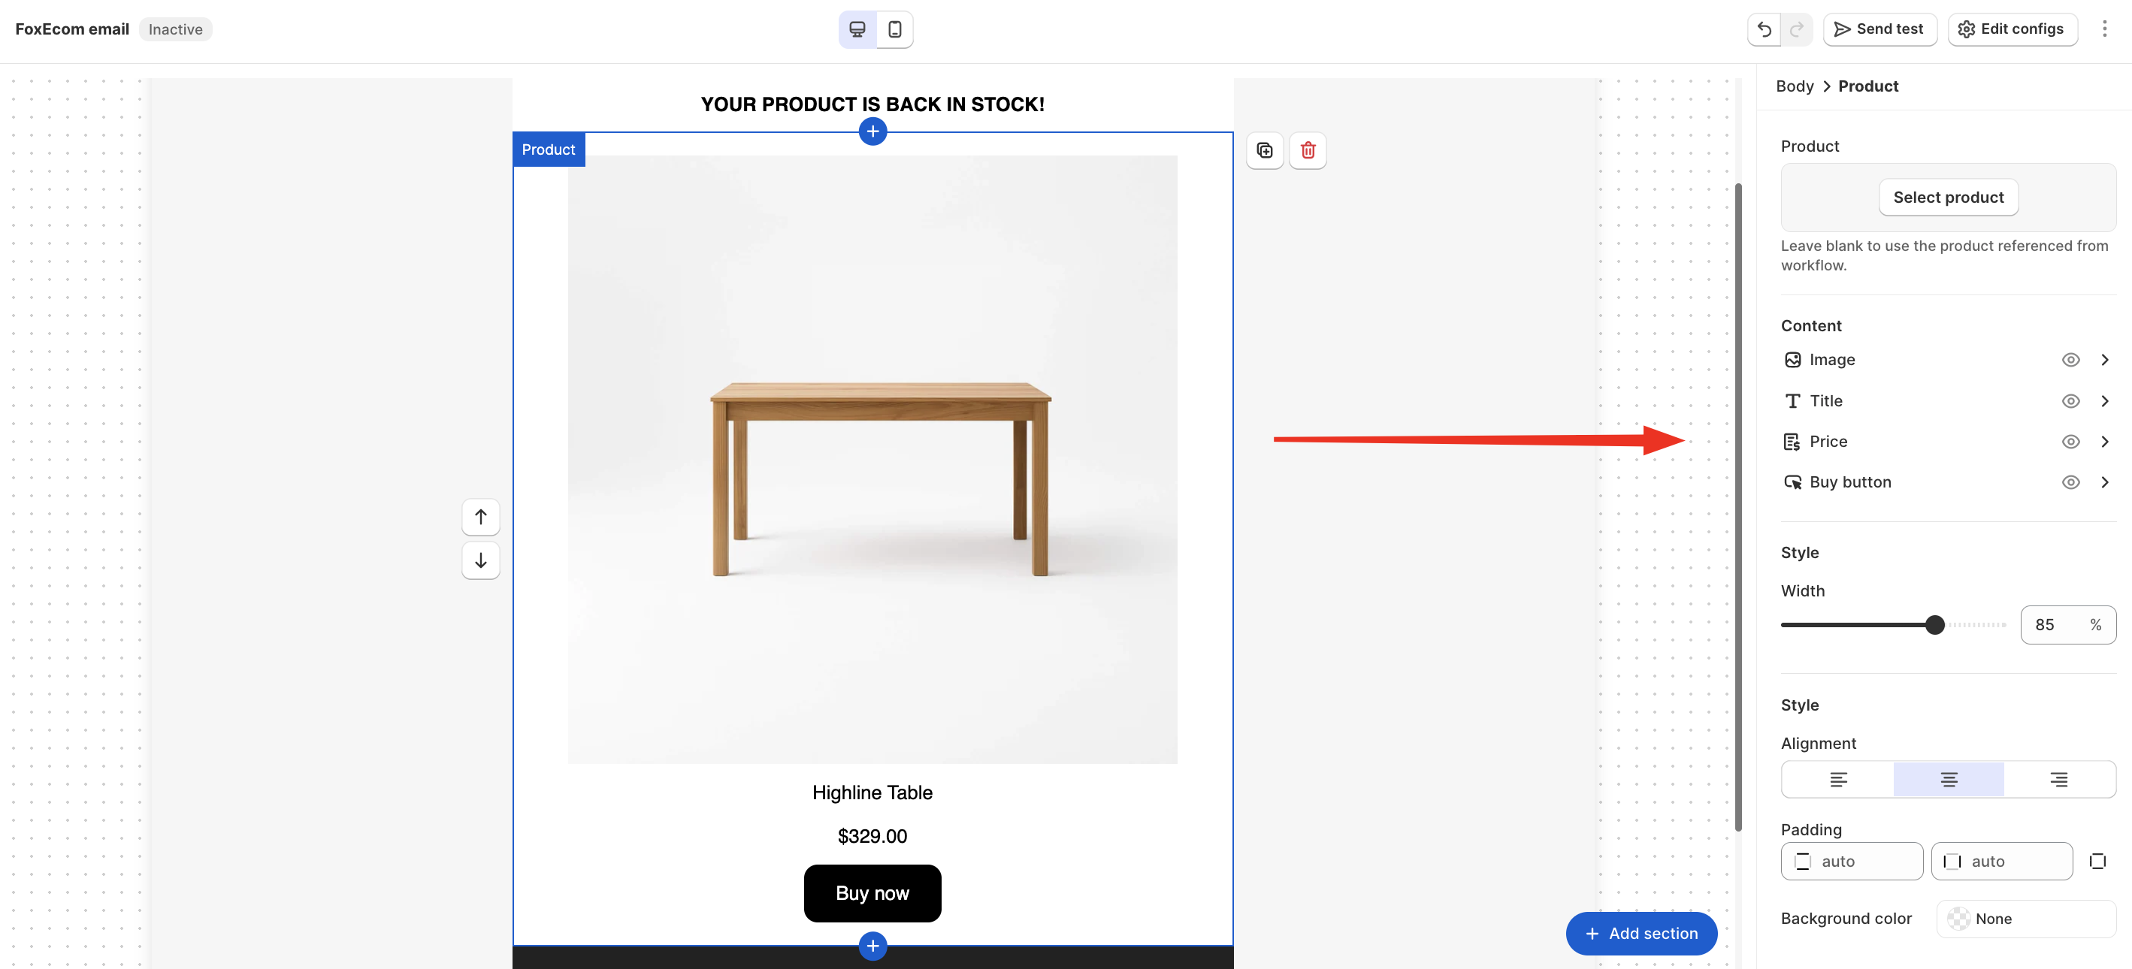Delete the Product section with trash icon

[1308, 150]
